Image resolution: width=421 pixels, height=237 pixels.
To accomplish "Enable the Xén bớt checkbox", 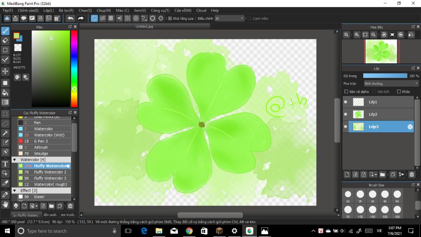I will click(x=374, y=92).
